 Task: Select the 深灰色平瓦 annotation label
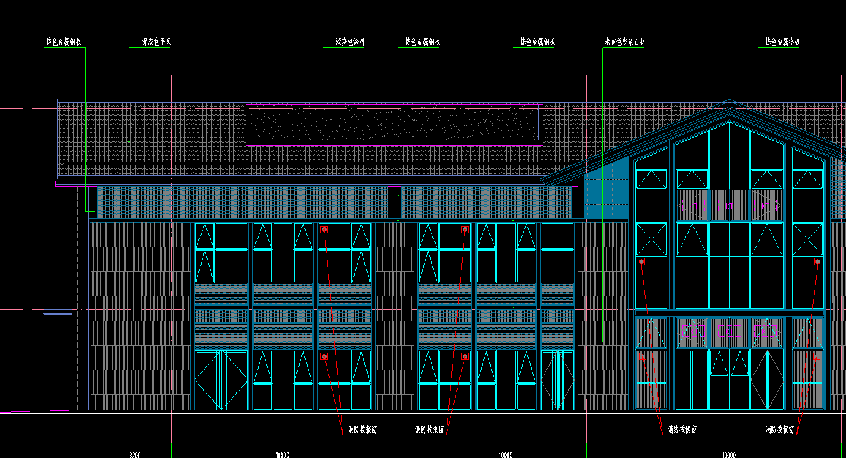pyautogui.click(x=156, y=42)
